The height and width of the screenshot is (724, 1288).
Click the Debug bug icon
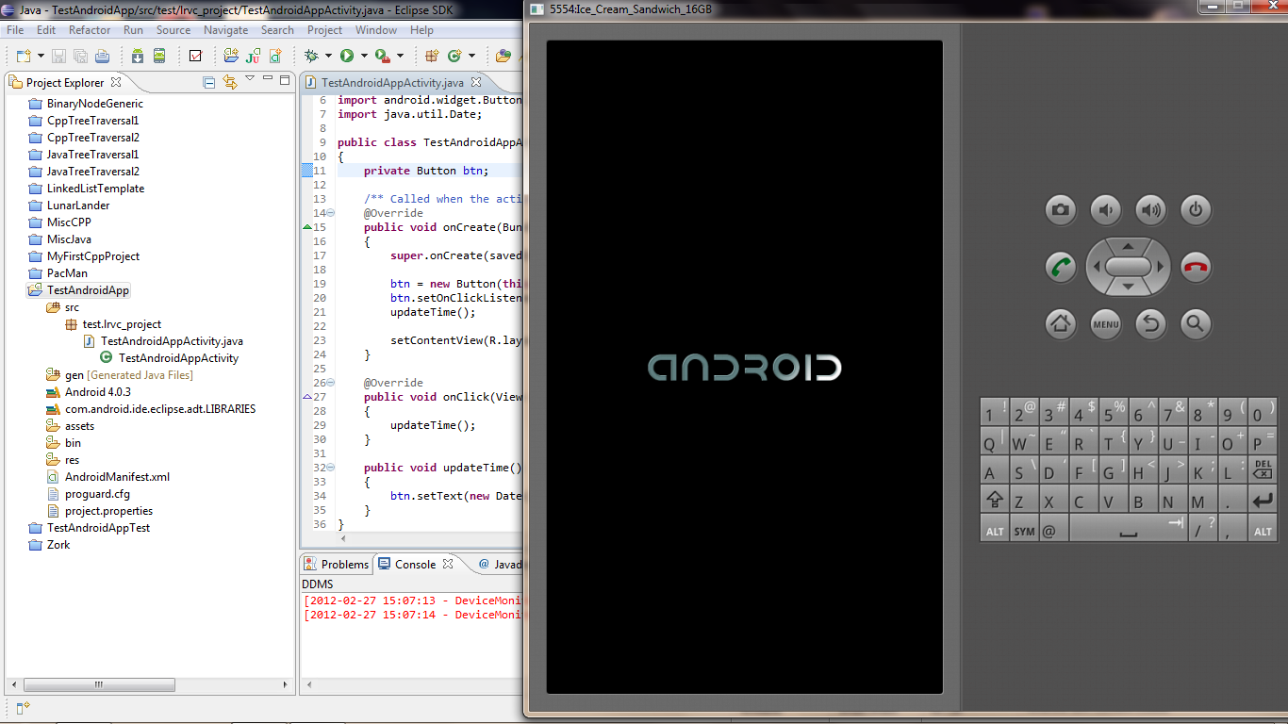311,56
